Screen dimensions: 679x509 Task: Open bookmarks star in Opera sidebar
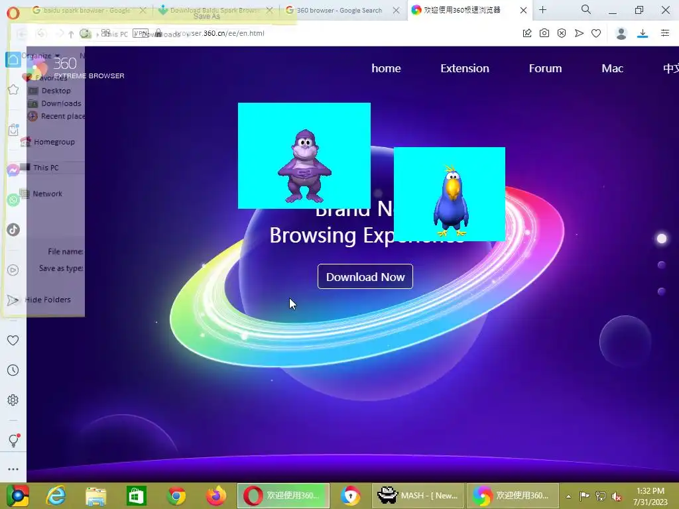point(13,90)
